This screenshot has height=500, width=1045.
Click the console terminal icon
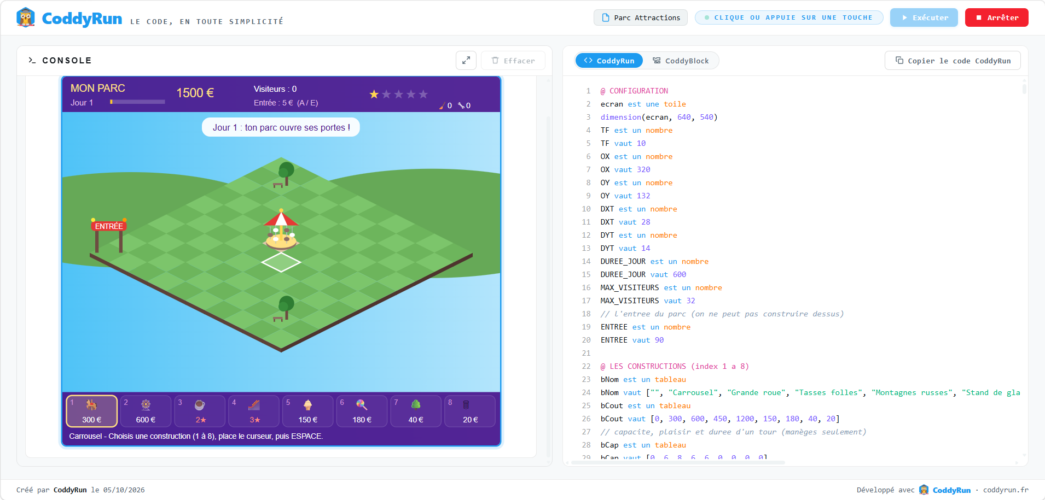click(x=32, y=60)
